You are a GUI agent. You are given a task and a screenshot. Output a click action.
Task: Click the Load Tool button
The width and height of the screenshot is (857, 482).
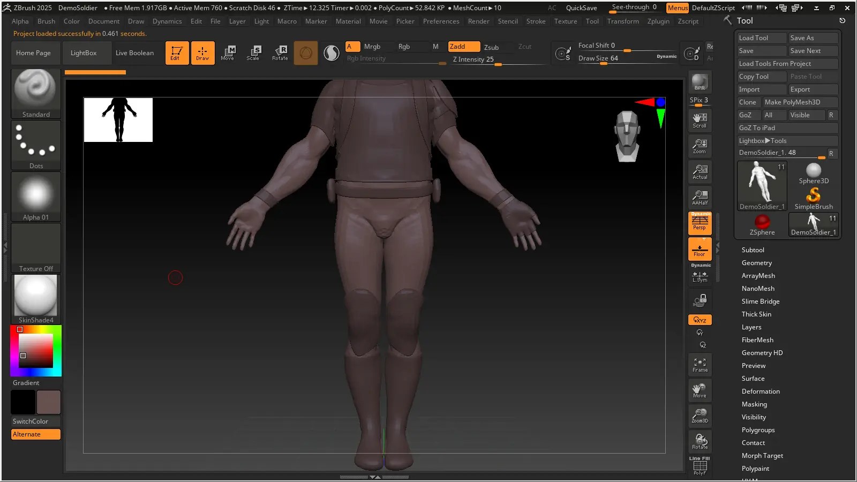(761, 38)
